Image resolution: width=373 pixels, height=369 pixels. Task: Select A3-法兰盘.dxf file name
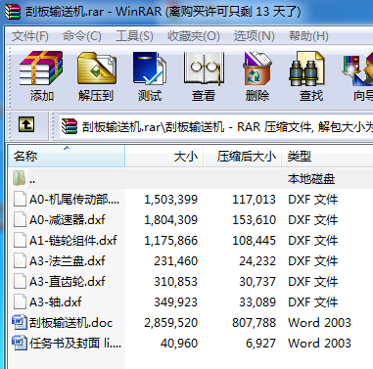click(x=68, y=260)
